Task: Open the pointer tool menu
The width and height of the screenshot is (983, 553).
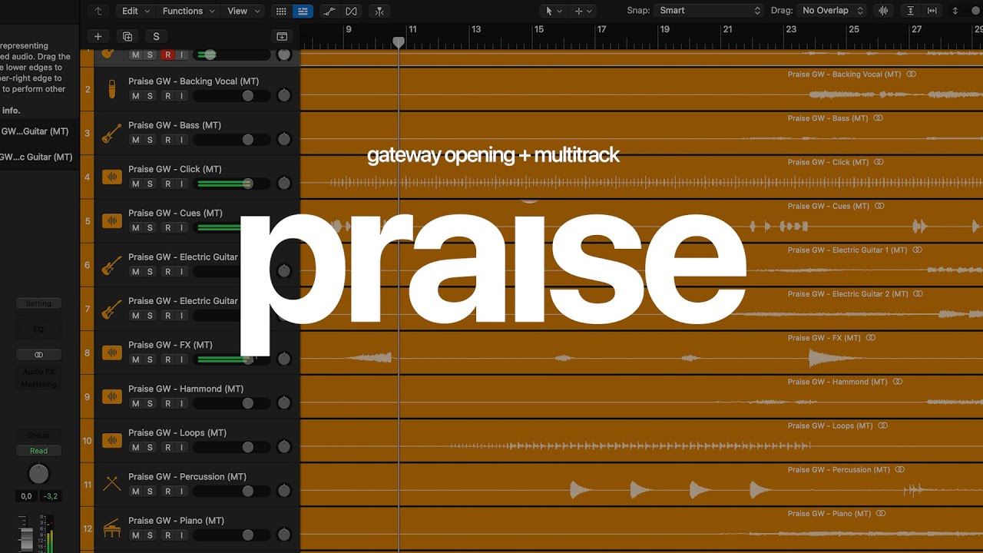Action: click(x=553, y=11)
